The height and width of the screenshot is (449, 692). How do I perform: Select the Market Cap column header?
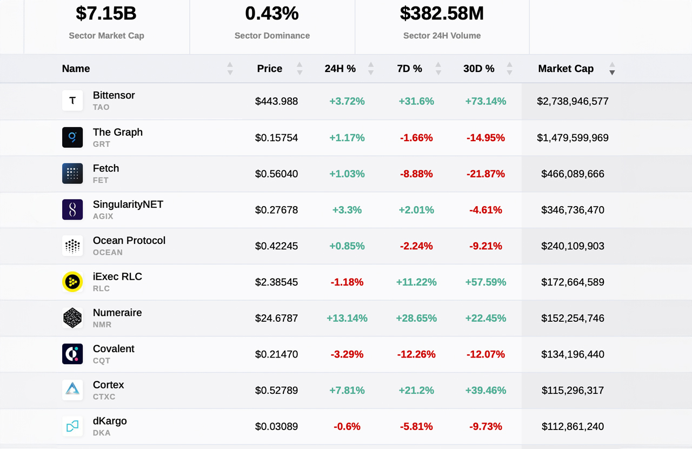565,69
